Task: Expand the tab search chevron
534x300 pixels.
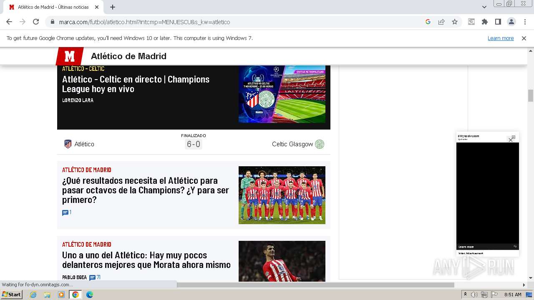Action: (x=484, y=7)
